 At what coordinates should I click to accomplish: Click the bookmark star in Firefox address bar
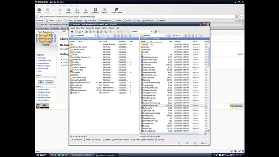tap(239, 17)
